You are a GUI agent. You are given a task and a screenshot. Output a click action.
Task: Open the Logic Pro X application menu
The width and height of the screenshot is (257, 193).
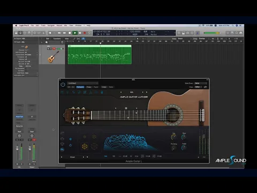click(24, 26)
